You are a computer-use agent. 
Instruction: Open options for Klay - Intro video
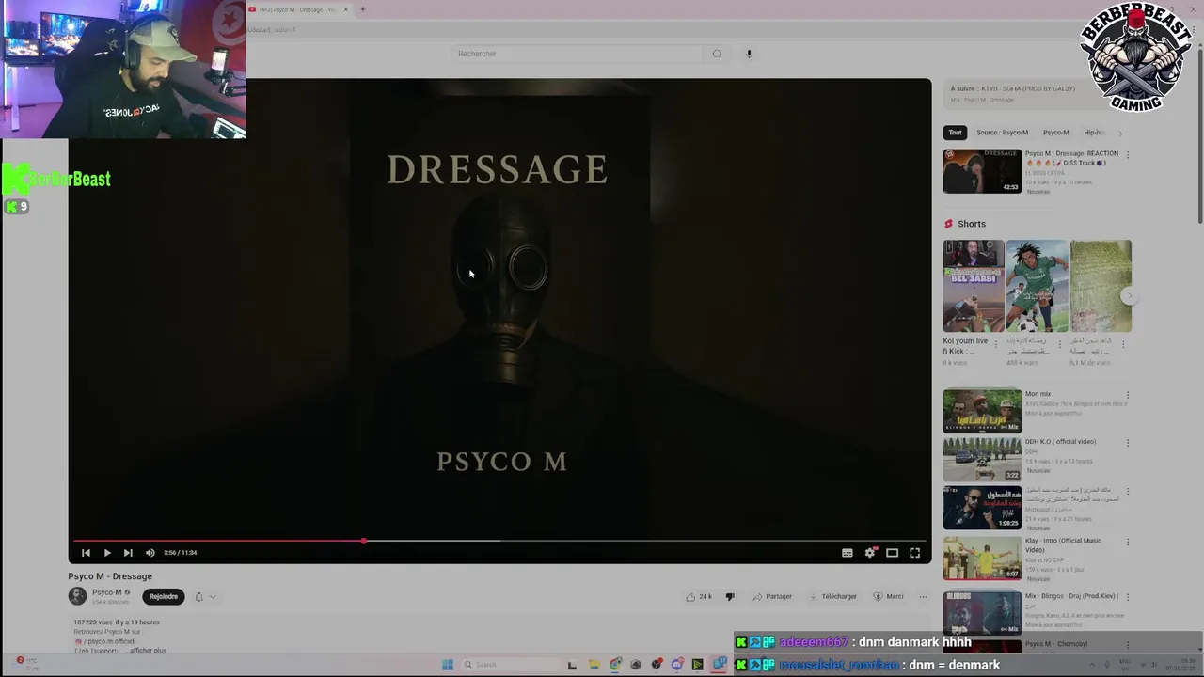1127,542
